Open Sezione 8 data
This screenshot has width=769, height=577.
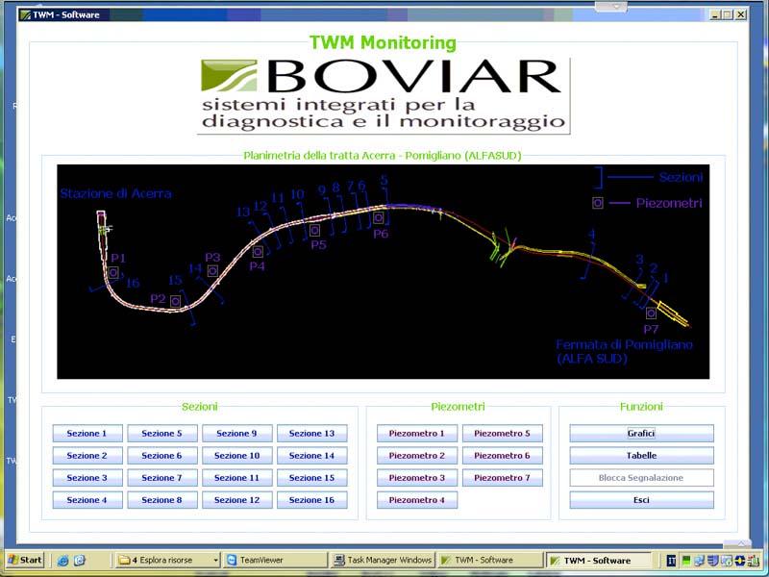pyautogui.click(x=162, y=500)
